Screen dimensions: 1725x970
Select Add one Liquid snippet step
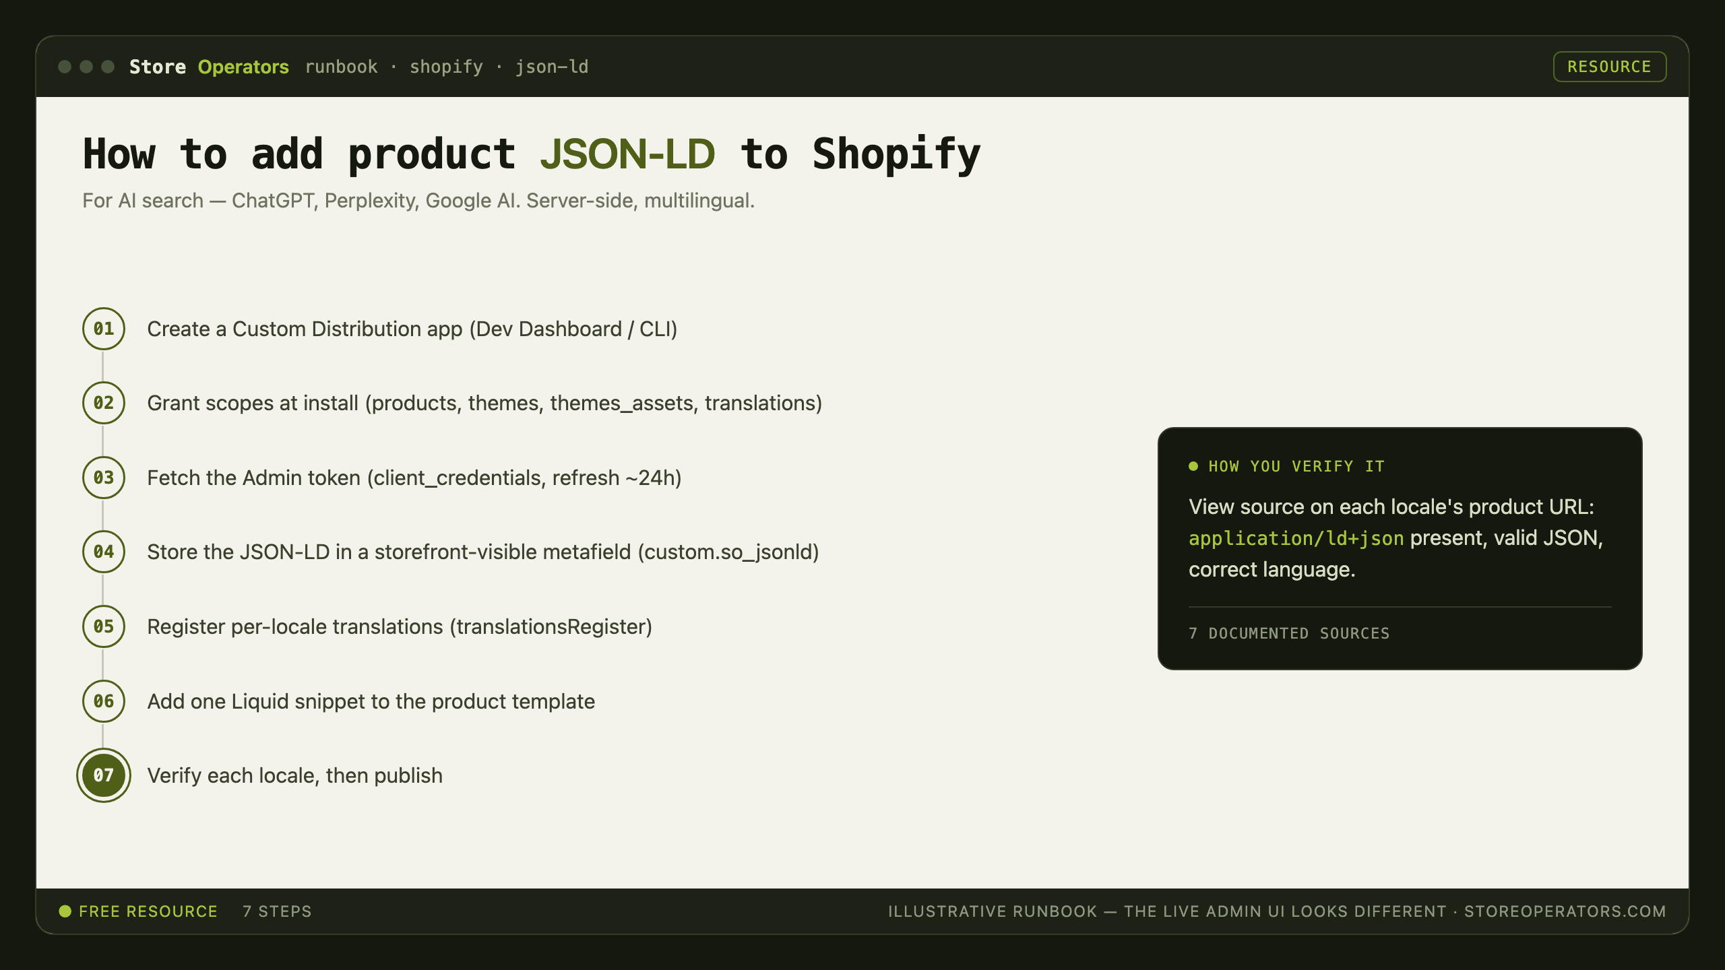tap(371, 701)
